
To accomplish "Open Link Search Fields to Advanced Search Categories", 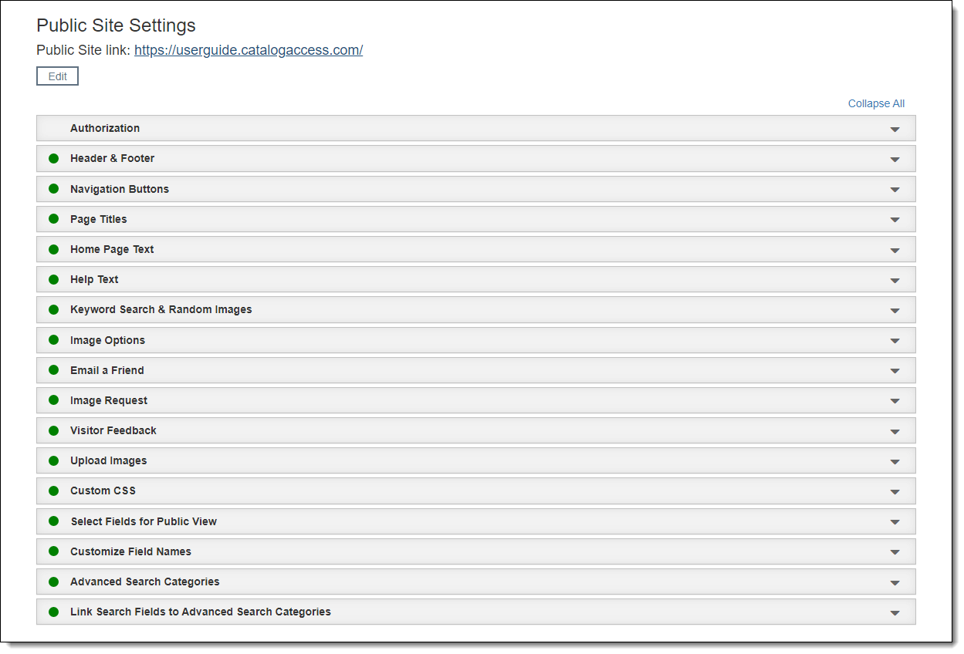I will (x=201, y=612).
